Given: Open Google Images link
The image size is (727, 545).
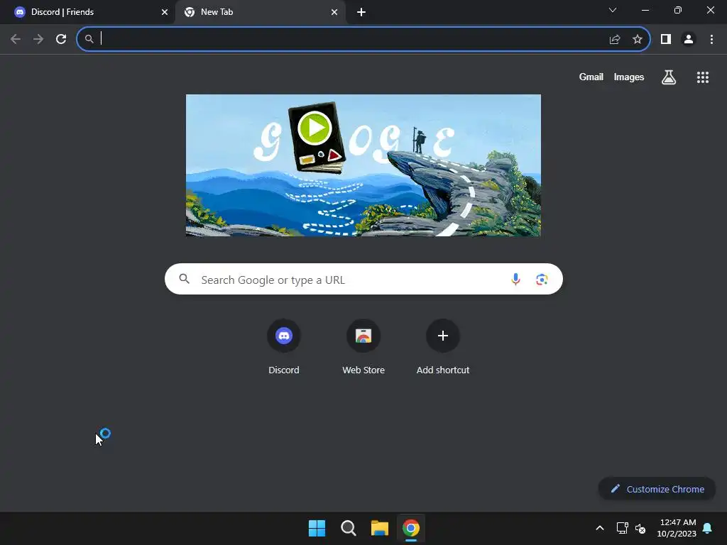Looking at the screenshot, I should coord(629,77).
